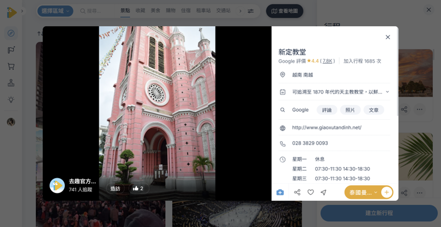Switch to the 收藏 tab

[140, 11]
